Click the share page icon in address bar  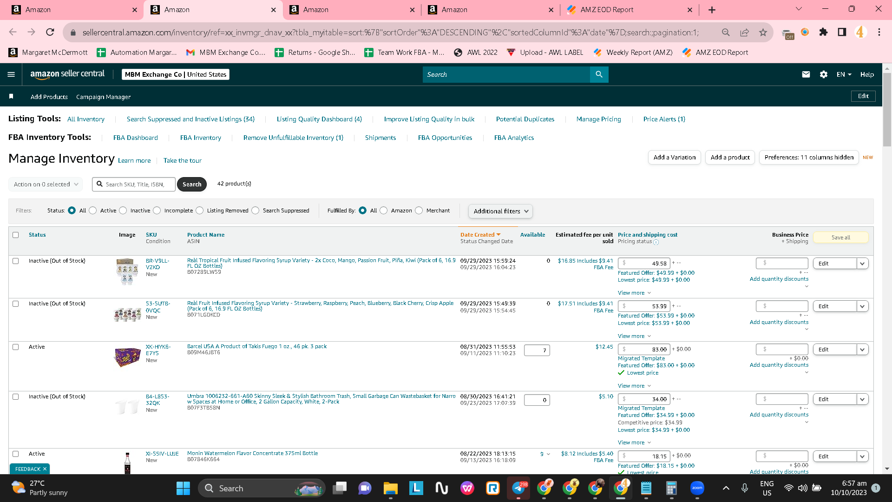click(744, 32)
